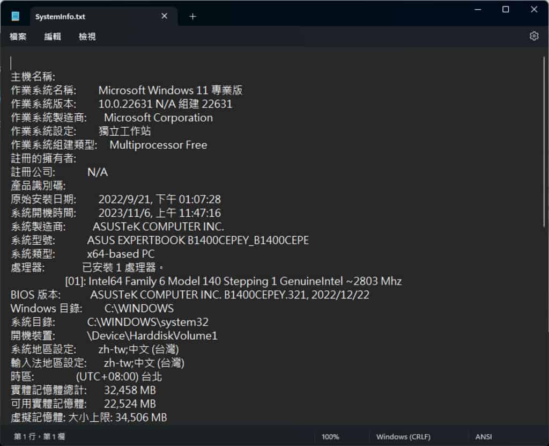
Task: Click the boot time 2023/11/6, 上午 11:47:16
Action: tap(160, 213)
